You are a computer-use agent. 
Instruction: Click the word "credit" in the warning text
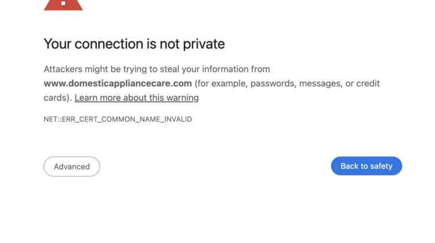[x=368, y=83]
